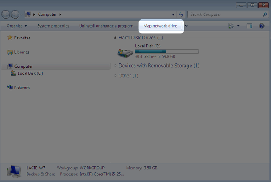Click the Change your view icon
Image resolution: width=271 pixels, height=182 pixels.
point(231,26)
